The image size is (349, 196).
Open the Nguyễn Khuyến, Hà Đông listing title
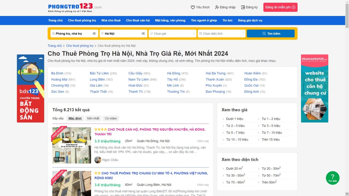point(150,132)
